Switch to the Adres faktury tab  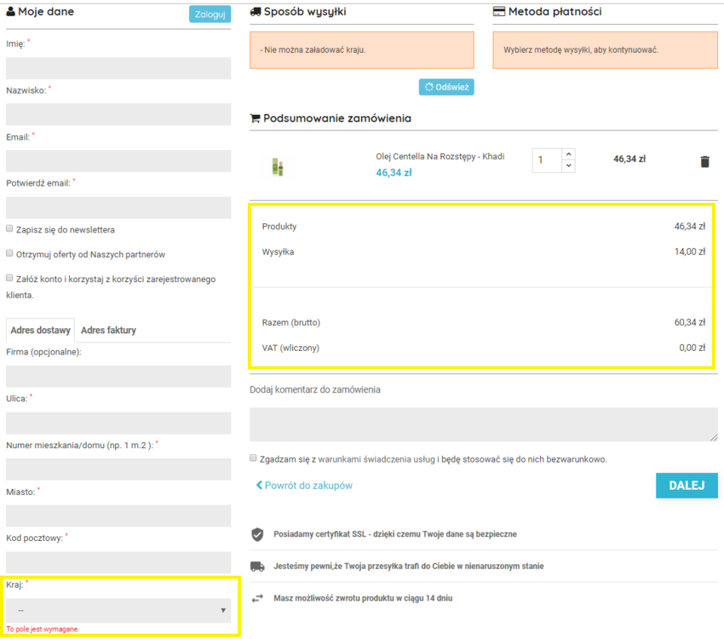point(108,330)
